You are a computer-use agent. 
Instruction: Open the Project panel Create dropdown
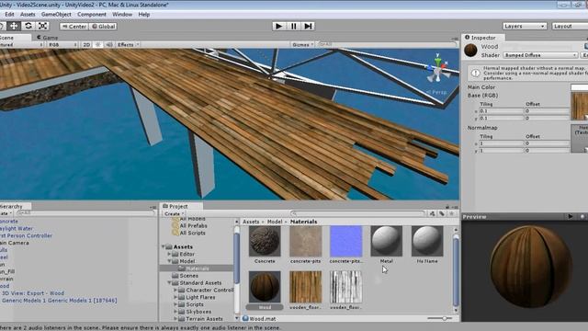[x=174, y=213]
